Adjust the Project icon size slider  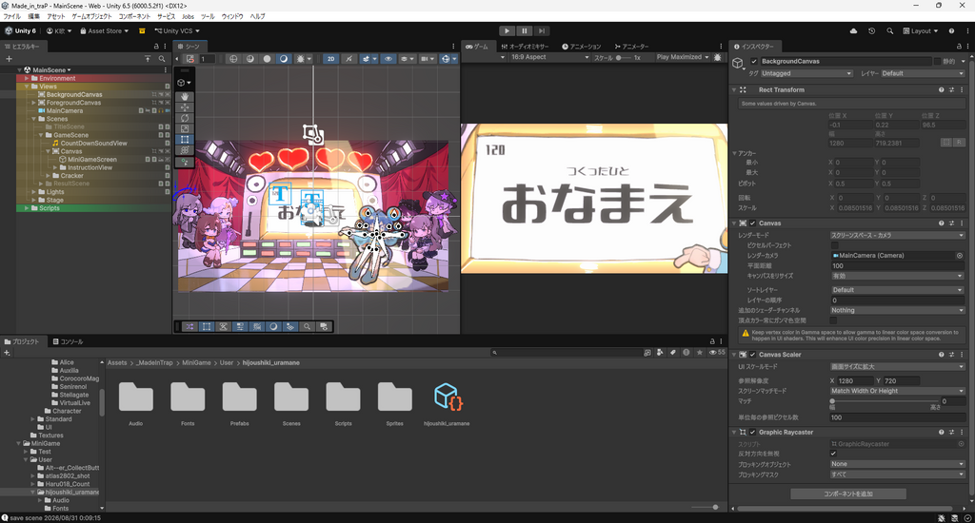[707, 508]
